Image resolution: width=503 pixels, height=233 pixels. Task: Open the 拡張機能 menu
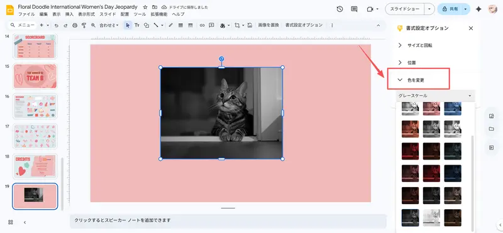pos(159,14)
